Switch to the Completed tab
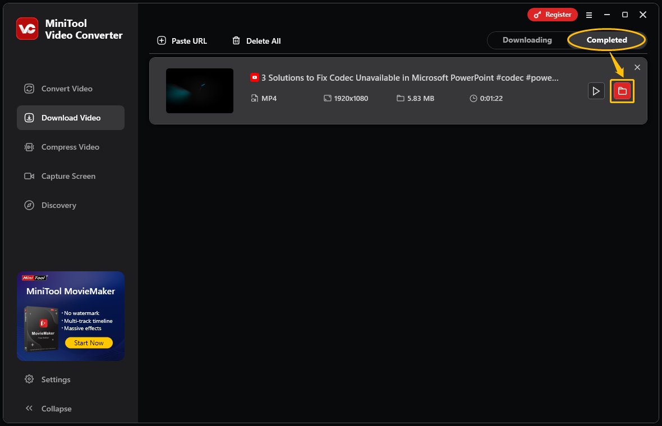The height and width of the screenshot is (426, 662). pyautogui.click(x=606, y=40)
